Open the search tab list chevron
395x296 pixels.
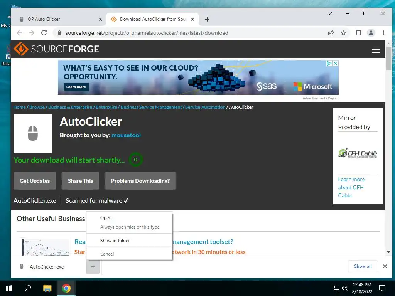(x=330, y=13)
